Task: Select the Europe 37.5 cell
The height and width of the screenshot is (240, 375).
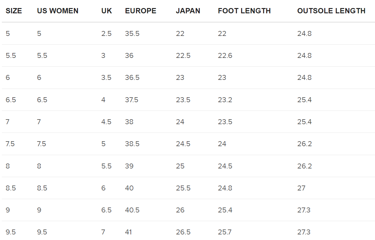Action: click(132, 100)
